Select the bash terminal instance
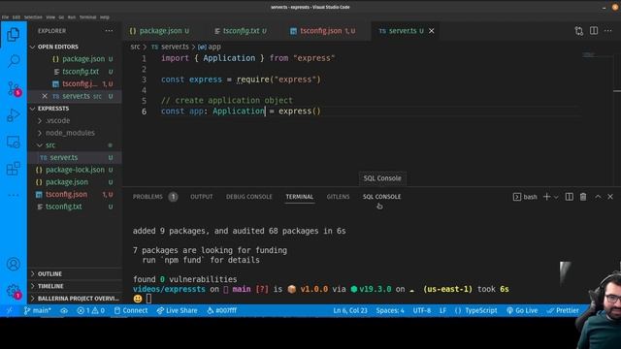 click(525, 197)
